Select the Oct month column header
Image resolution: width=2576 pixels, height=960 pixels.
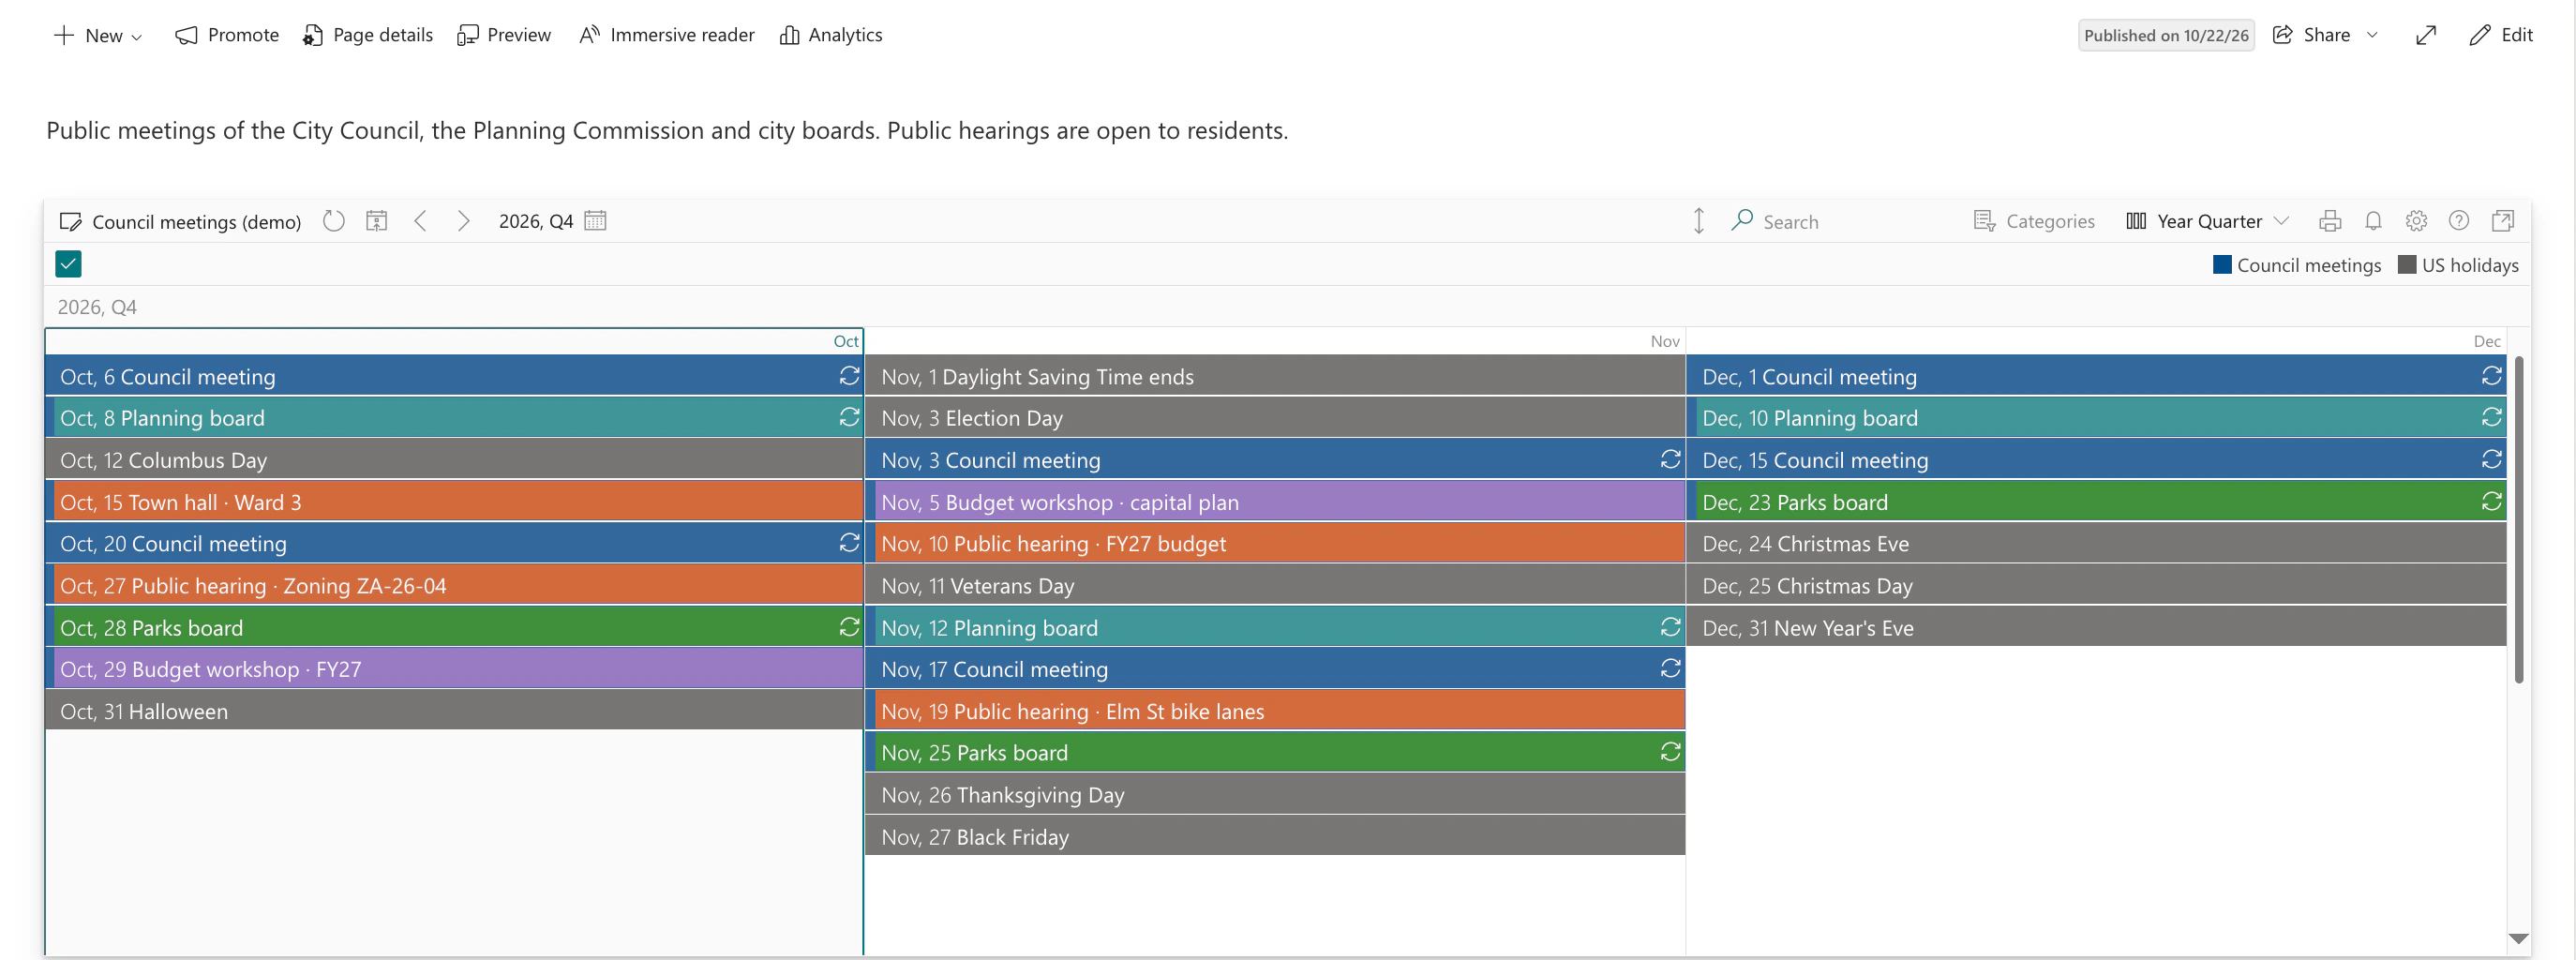coord(454,341)
